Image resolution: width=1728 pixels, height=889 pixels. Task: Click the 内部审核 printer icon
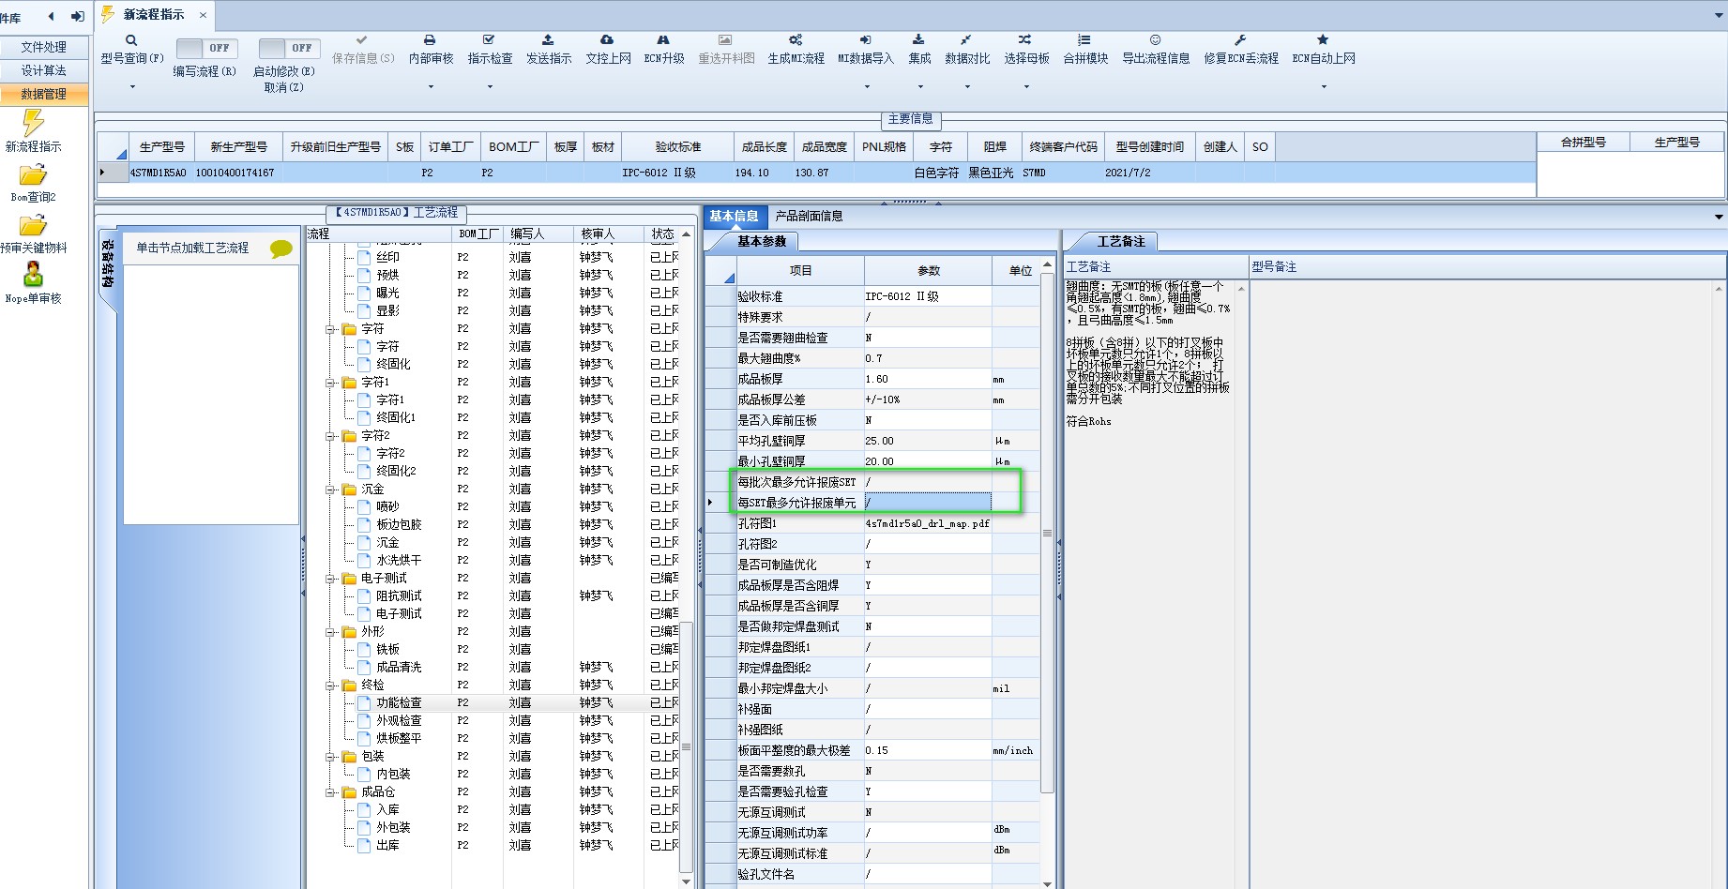(x=430, y=40)
